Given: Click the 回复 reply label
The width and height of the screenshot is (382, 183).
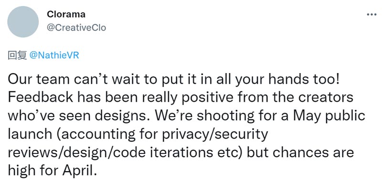Looking at the screenshot, I should click(17, 55).
